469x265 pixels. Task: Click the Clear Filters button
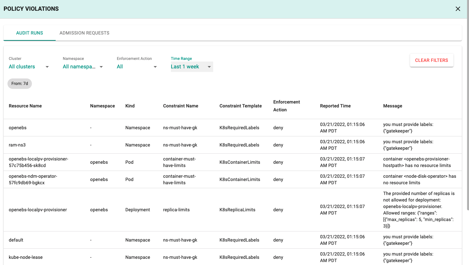(x=432, y=60)
